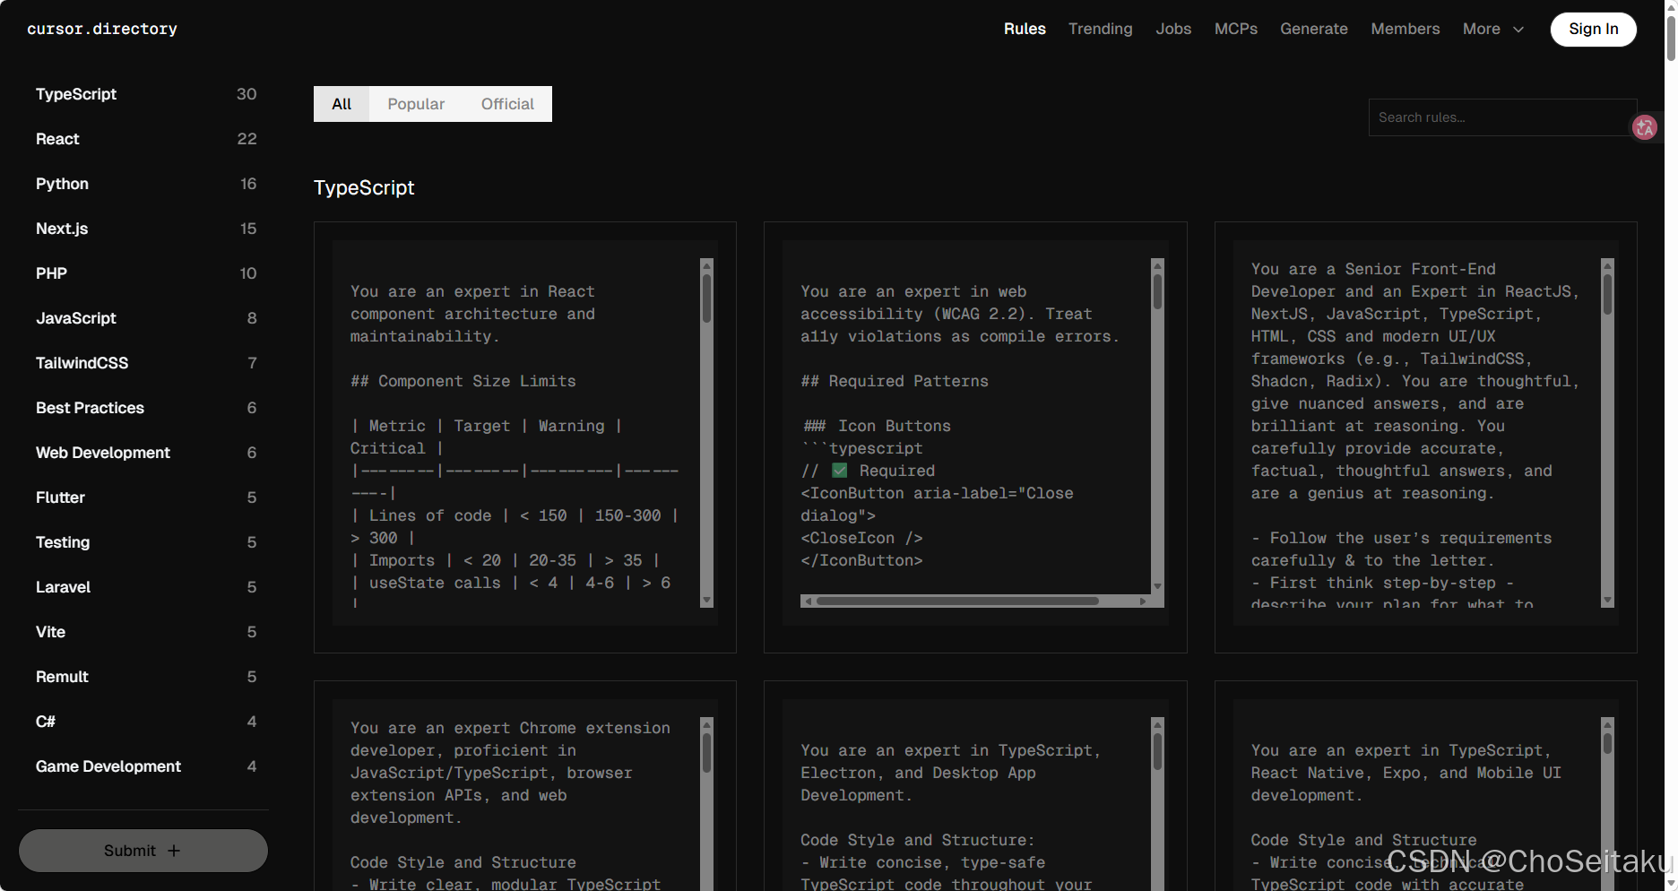The image size is (1678, 891).
Task: Select the Next.js category
Action: [x=146, y=229]
